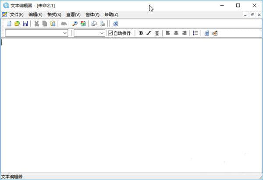263x180 pixels.
Task: Open Find with the magnifier icon
Action: (75, 24)
